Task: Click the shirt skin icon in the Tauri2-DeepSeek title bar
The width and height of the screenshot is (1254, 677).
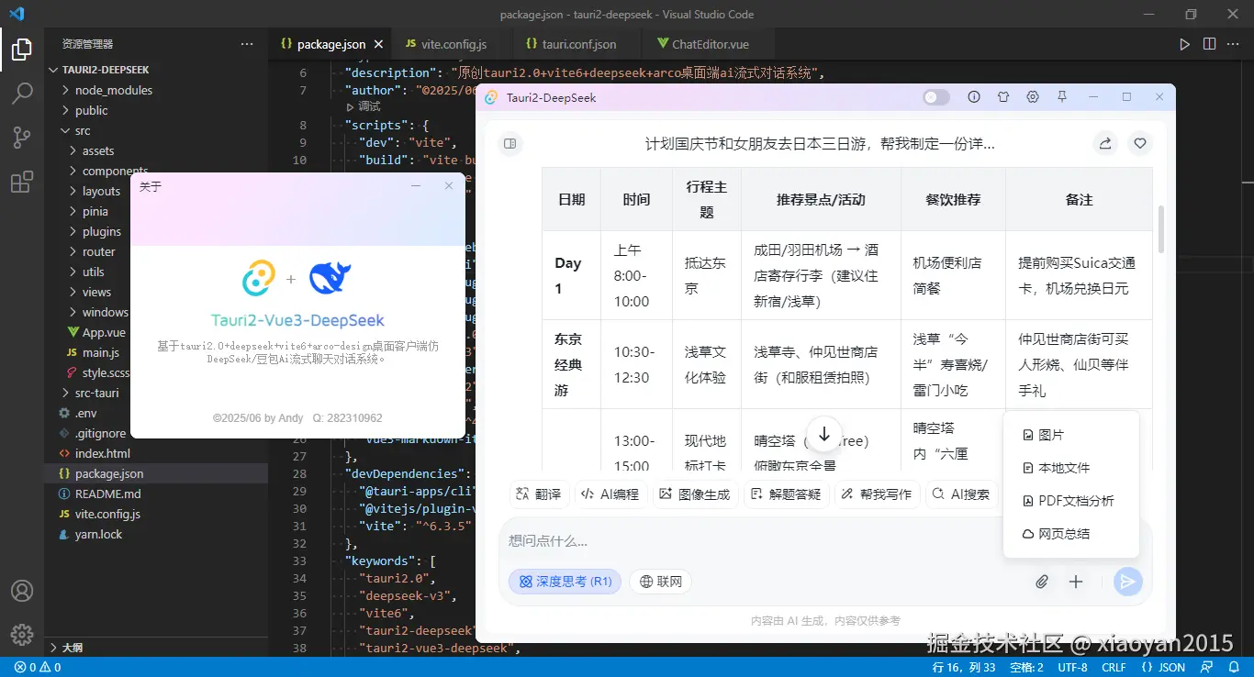Action: pyautogui.click(x=1003, y=97)
